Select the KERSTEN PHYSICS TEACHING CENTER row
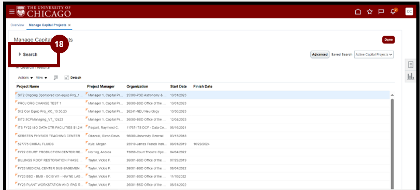Image resolution: width=420 pixels, height=190 pixels. (x=202, y=136)
